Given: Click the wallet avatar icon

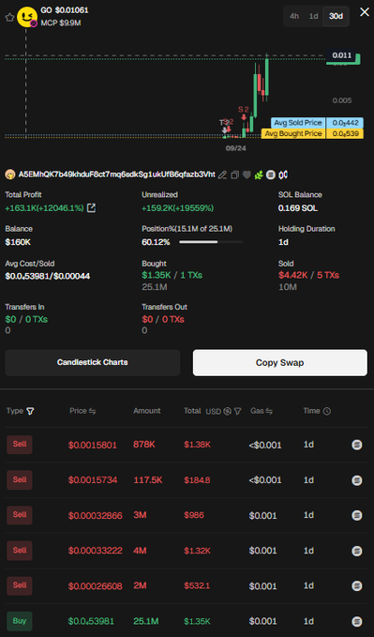Looking at the screenshot, I should (x=10, y=174).
